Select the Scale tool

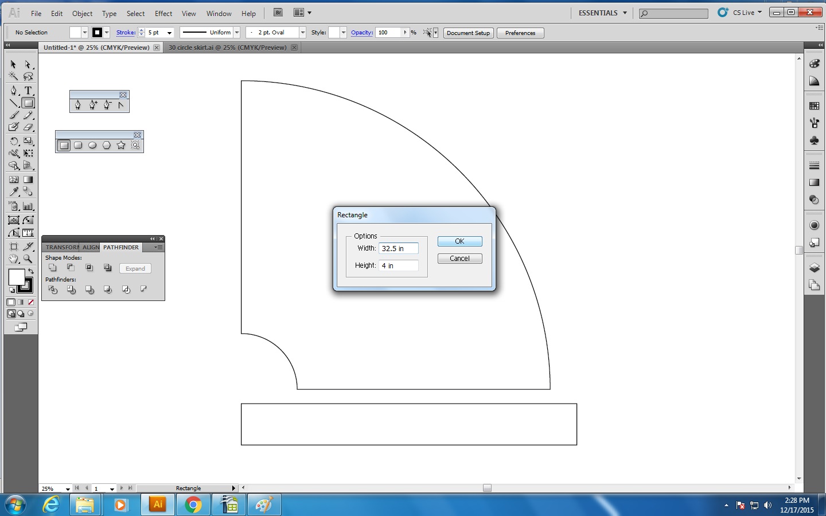click(x=28, y=141)
